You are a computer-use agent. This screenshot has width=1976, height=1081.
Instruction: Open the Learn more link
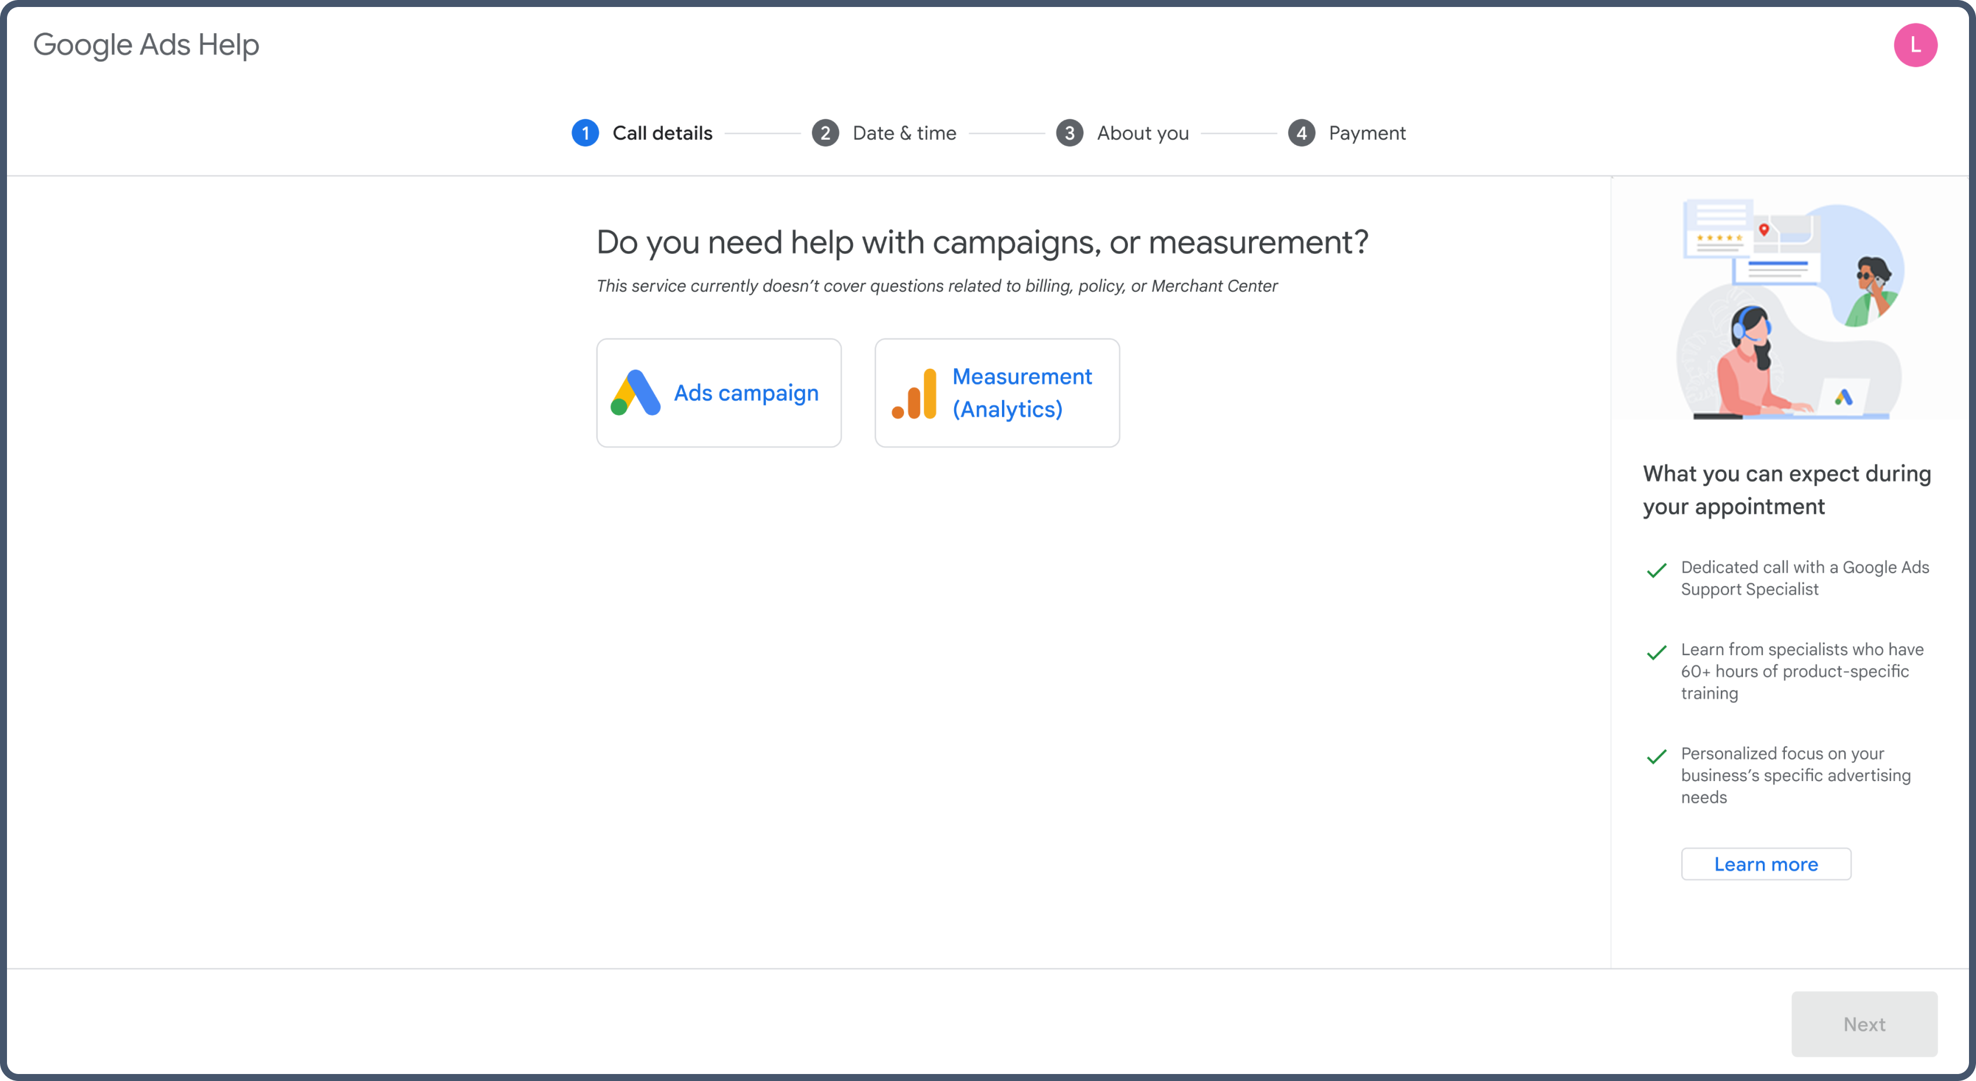click(1766, 864)
